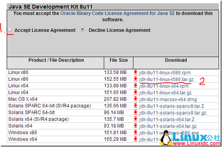Image resolution: width=222 pixels, height=147 pixels.
Task: Download jdk-8u11-solaris-sparcv9.tar.Z file link
Action: pos(172,106)
